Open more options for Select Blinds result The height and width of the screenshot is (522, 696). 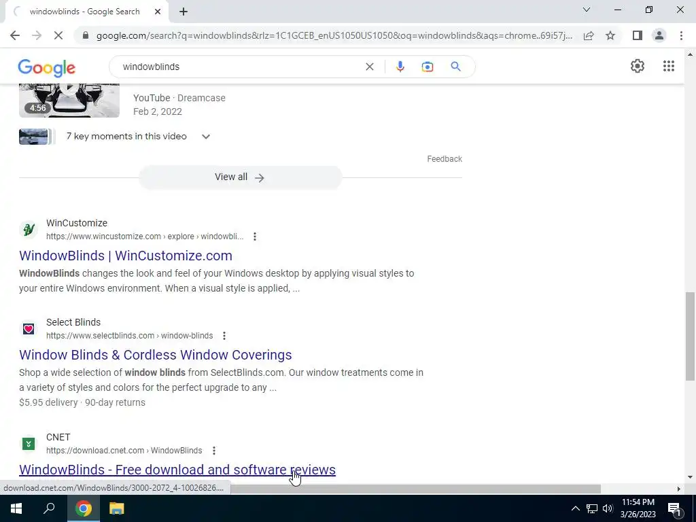[x=224, y=336]
